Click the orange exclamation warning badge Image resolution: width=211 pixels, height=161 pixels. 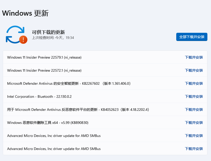point(23,39)
